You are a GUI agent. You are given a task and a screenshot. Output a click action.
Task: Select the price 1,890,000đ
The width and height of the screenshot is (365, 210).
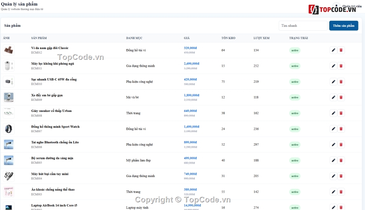click(192, 95)
